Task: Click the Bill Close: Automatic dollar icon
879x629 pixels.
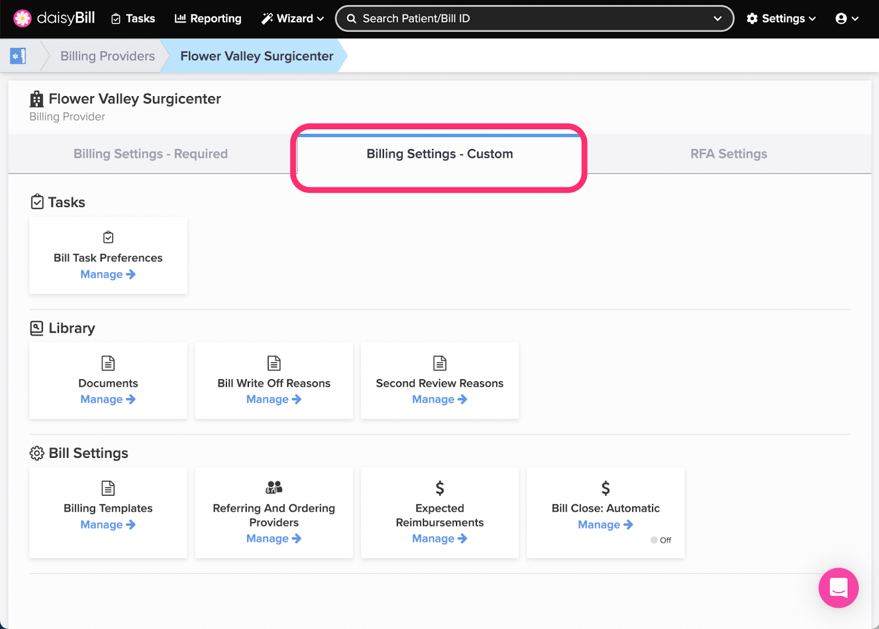Action: [x=605, y=488]
